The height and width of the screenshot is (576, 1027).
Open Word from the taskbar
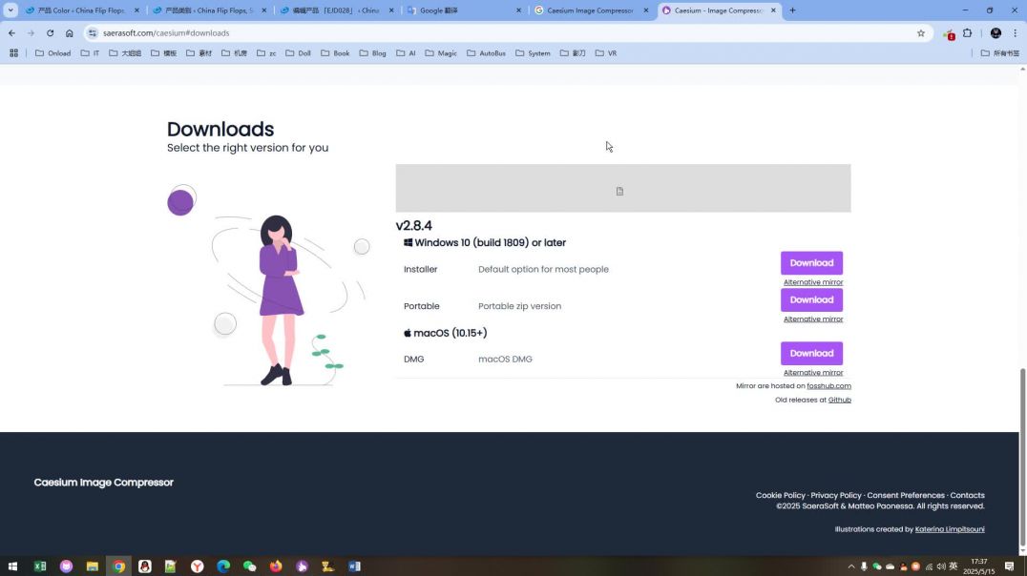354,566
